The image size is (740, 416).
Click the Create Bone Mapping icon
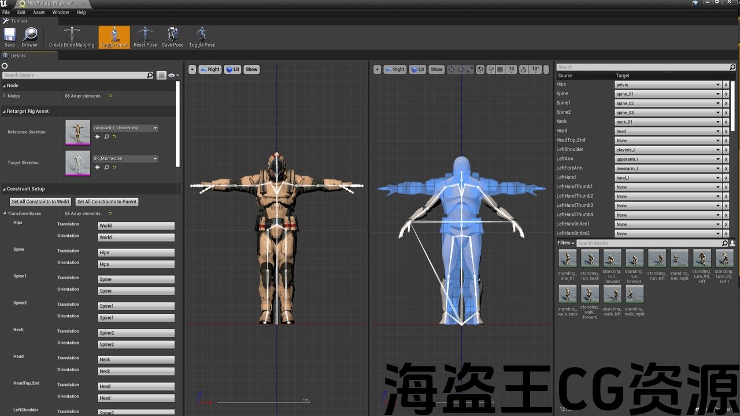tap(72, 36)
